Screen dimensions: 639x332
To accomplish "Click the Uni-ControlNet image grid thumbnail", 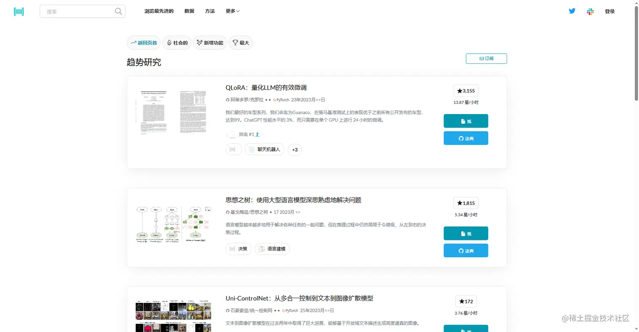I will tap(173, 316).
